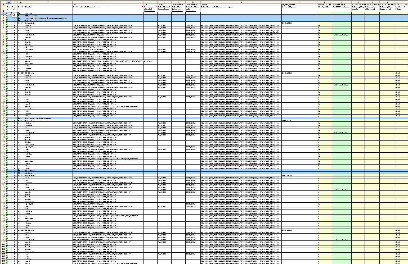Select column S header
The width and height of the screenshot is (408, 264).
point(372,2)
